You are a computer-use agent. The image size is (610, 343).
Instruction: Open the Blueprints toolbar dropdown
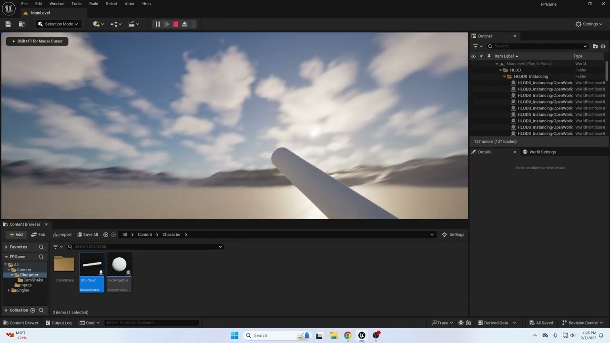116,24
